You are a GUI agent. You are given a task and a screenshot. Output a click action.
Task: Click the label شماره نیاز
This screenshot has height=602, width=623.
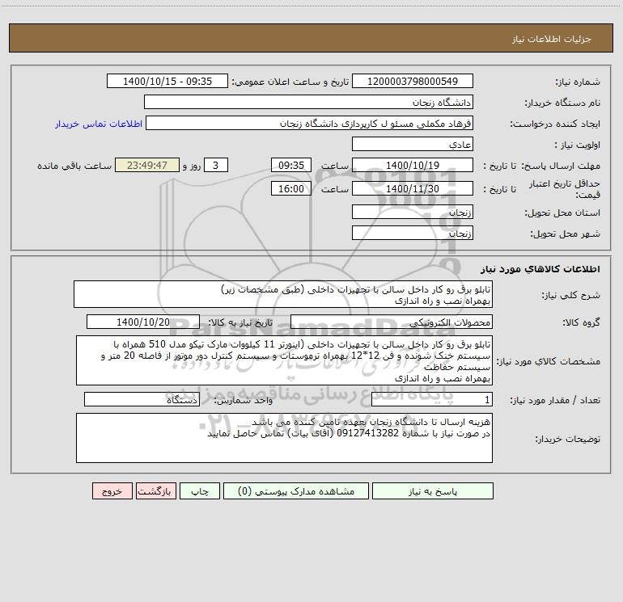pyautogui.click(x=578, y=82)
